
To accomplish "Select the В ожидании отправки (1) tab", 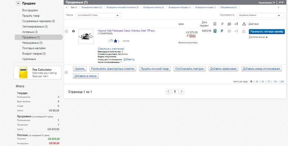I will coord(180,8).
